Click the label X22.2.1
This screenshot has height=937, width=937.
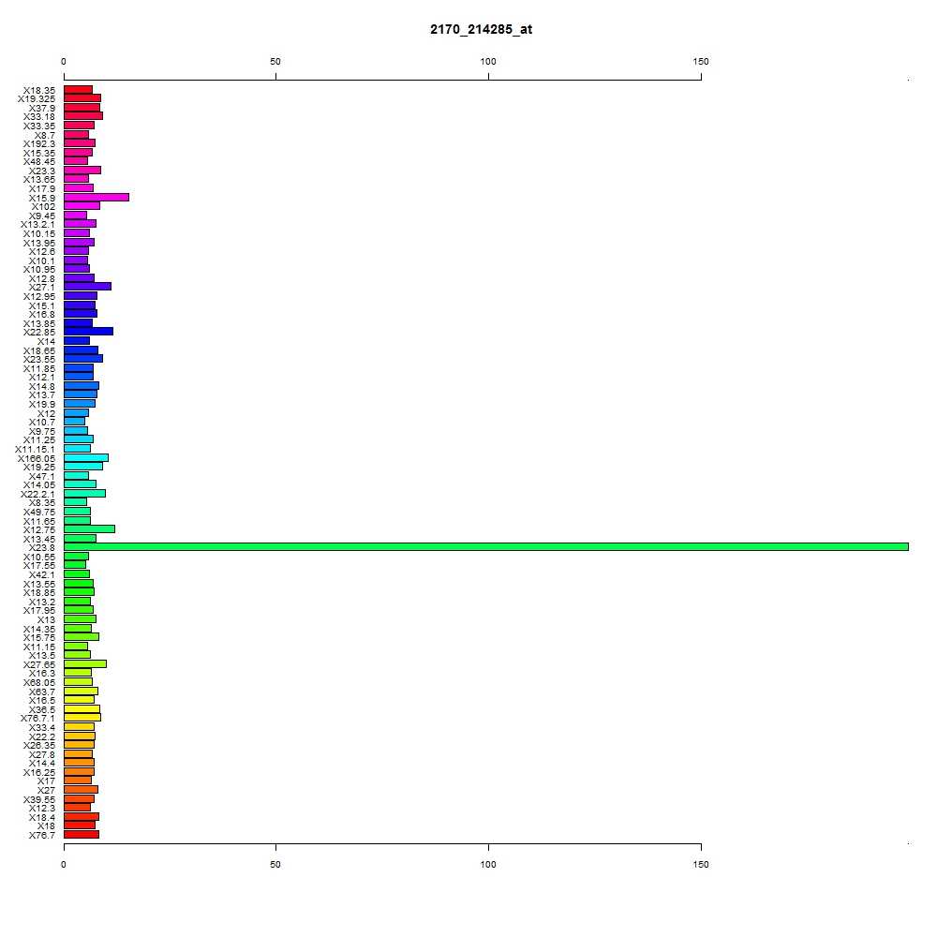(x=37, y=494)
